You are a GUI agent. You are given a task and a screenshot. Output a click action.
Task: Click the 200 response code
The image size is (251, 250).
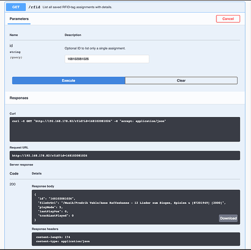tap(13, 184)
